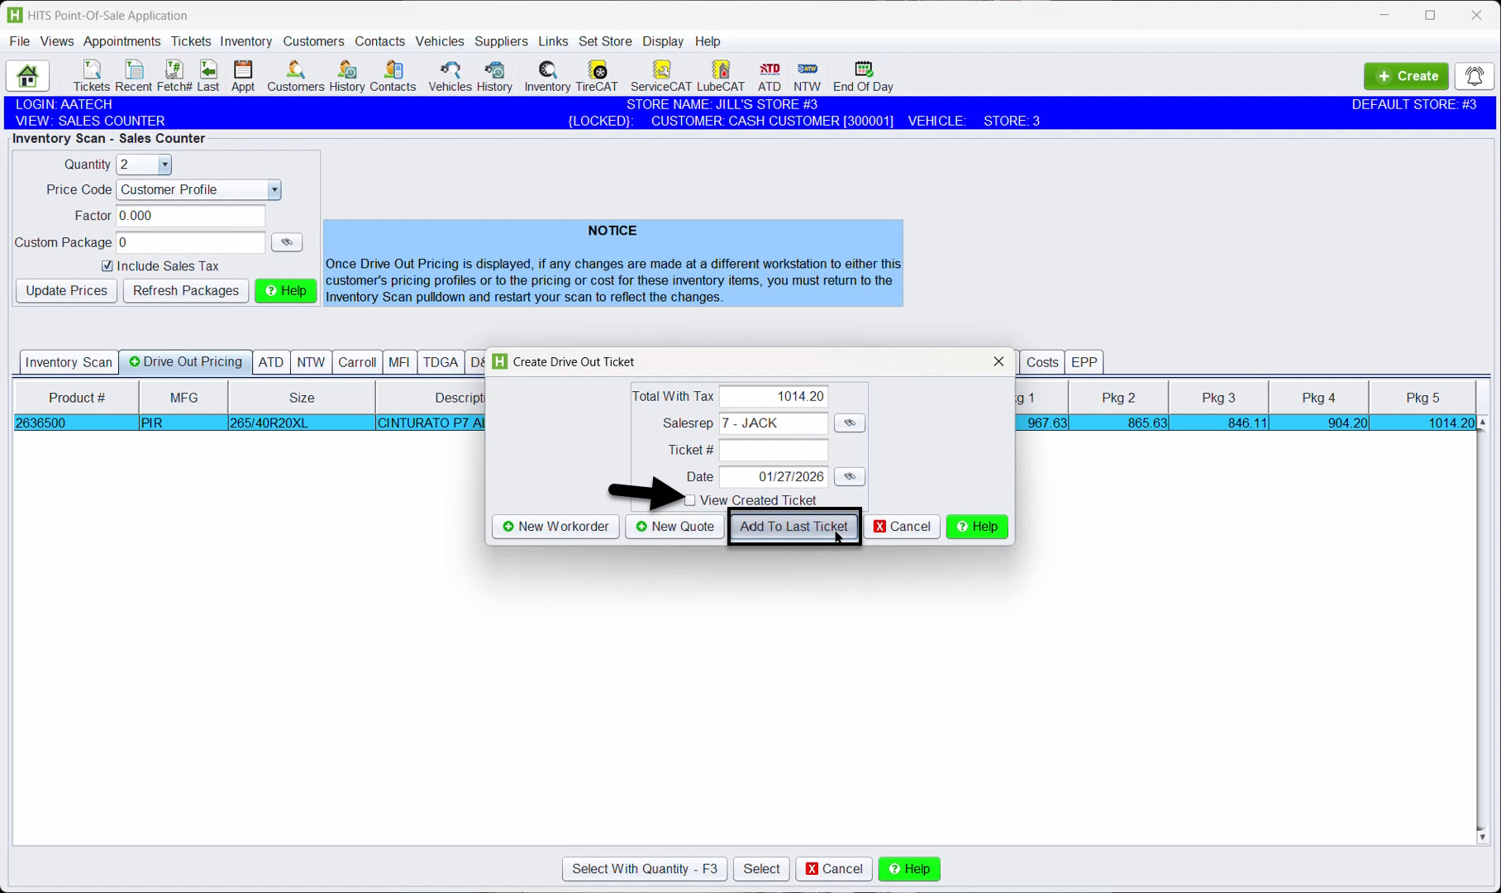Expand the Quantity dropdown

pos(164,165)
